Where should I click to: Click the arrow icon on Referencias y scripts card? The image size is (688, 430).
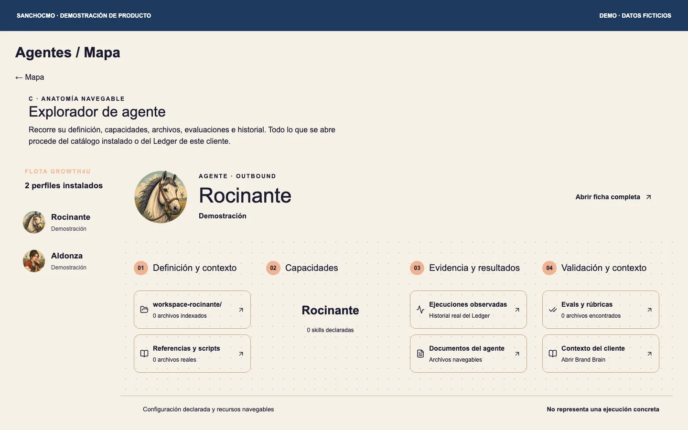[x=241, y=354]
